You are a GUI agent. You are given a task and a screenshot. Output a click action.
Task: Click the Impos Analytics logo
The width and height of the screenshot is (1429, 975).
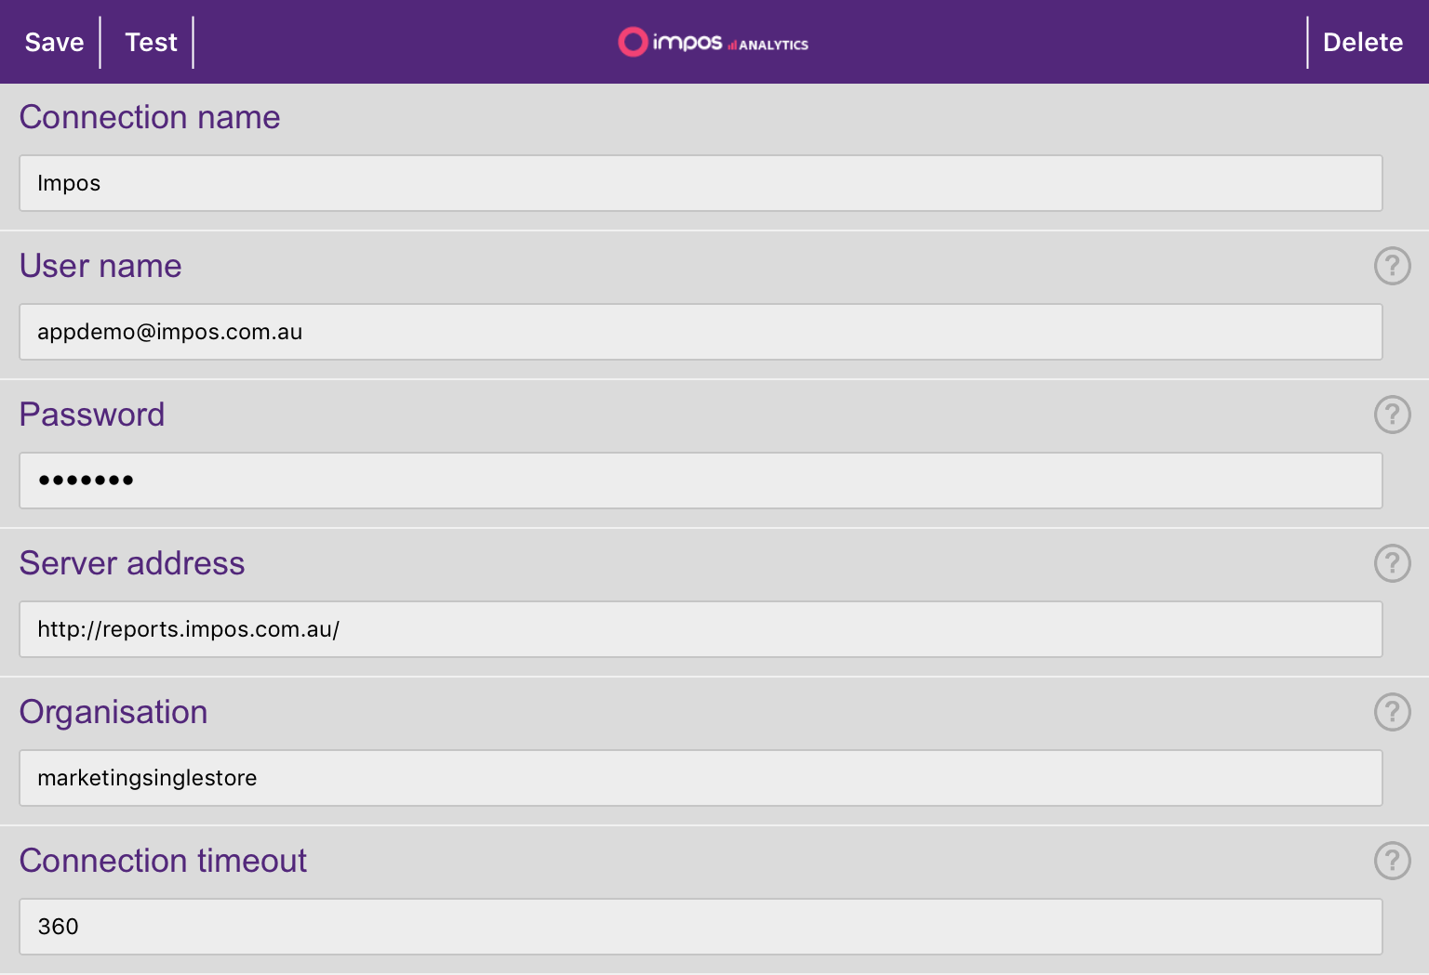click(714, 42)
